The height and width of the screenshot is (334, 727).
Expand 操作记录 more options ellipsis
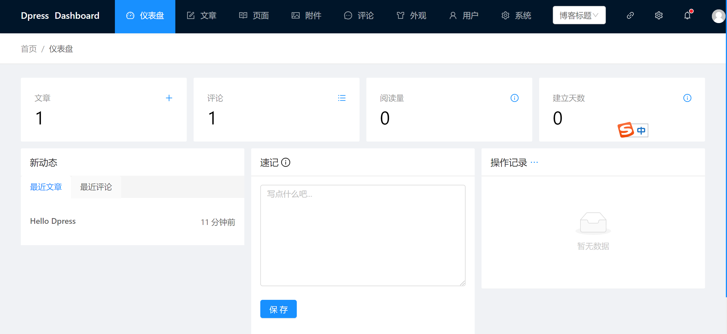(x=534, y=163)
